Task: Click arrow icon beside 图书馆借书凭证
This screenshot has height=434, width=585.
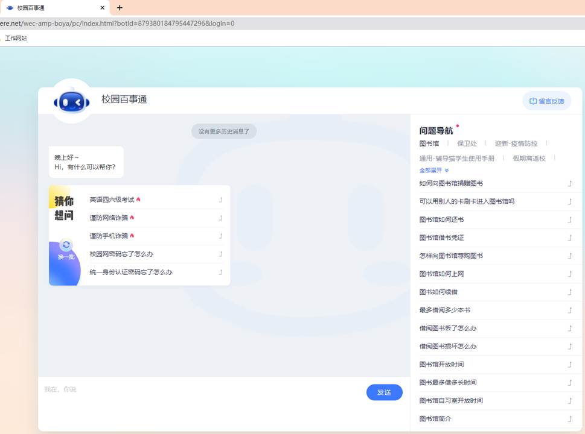Action: (569, 237)
